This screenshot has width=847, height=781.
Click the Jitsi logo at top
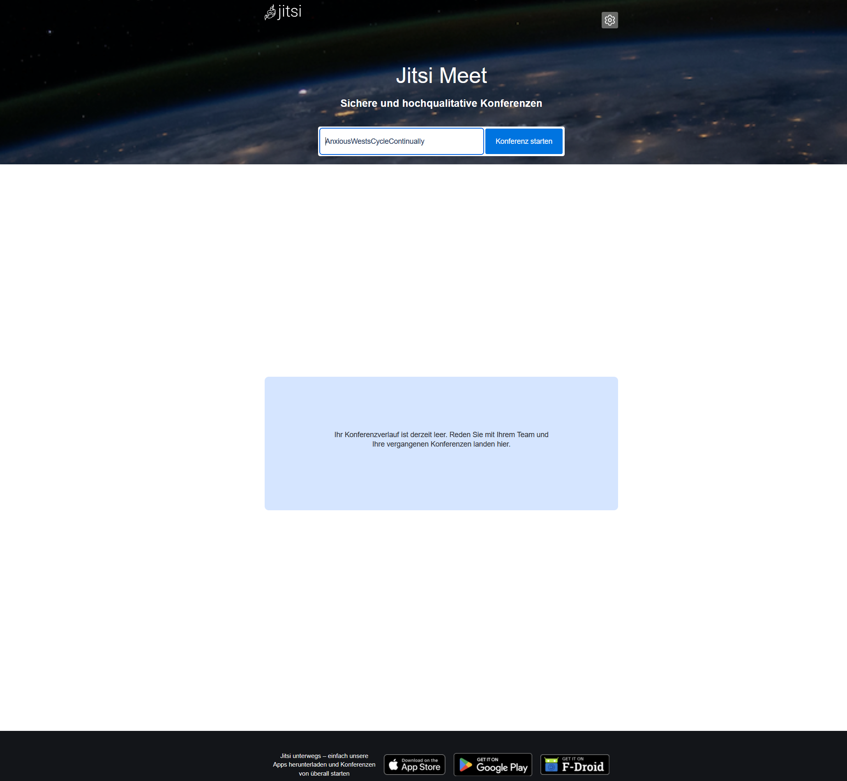tap(283, 12)
